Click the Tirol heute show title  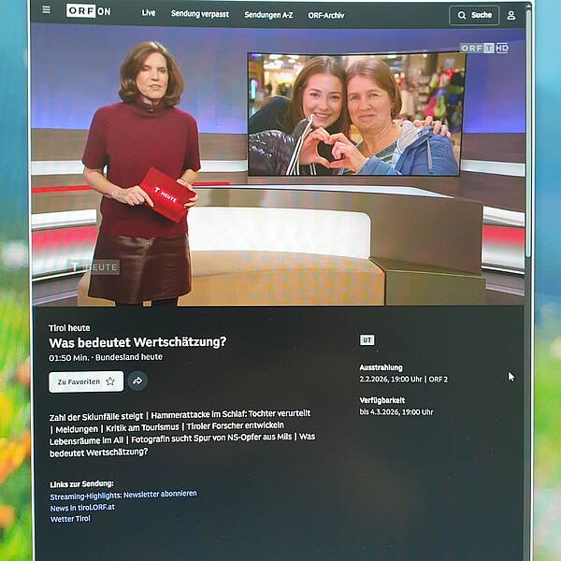pyautogui.click(x=70, y=328)
